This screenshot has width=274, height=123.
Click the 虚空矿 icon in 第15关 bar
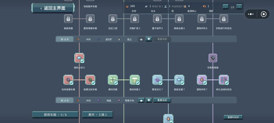[98, 39]
